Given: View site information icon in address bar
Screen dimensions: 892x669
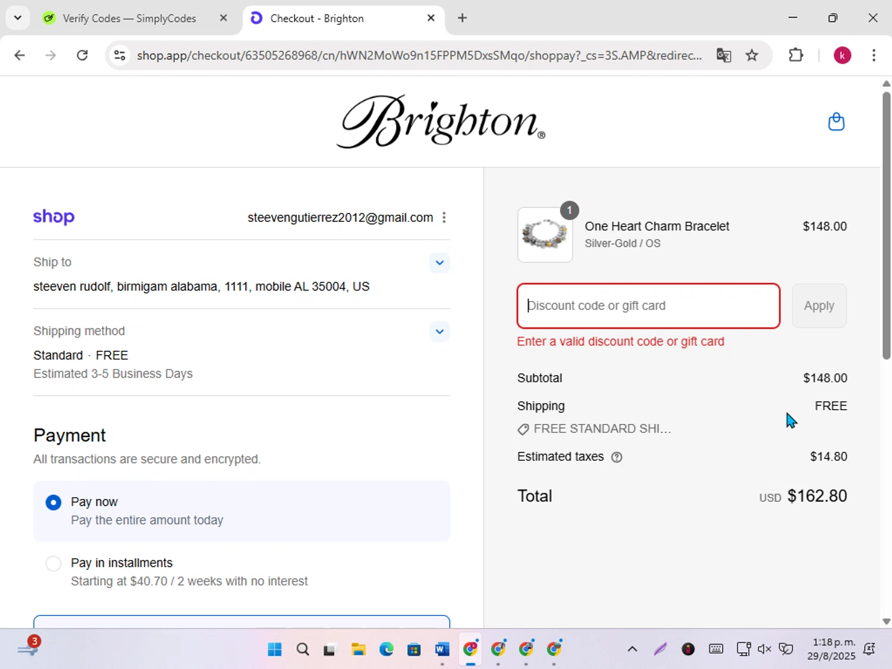Looking at the screenshot, I should [120, 55].
